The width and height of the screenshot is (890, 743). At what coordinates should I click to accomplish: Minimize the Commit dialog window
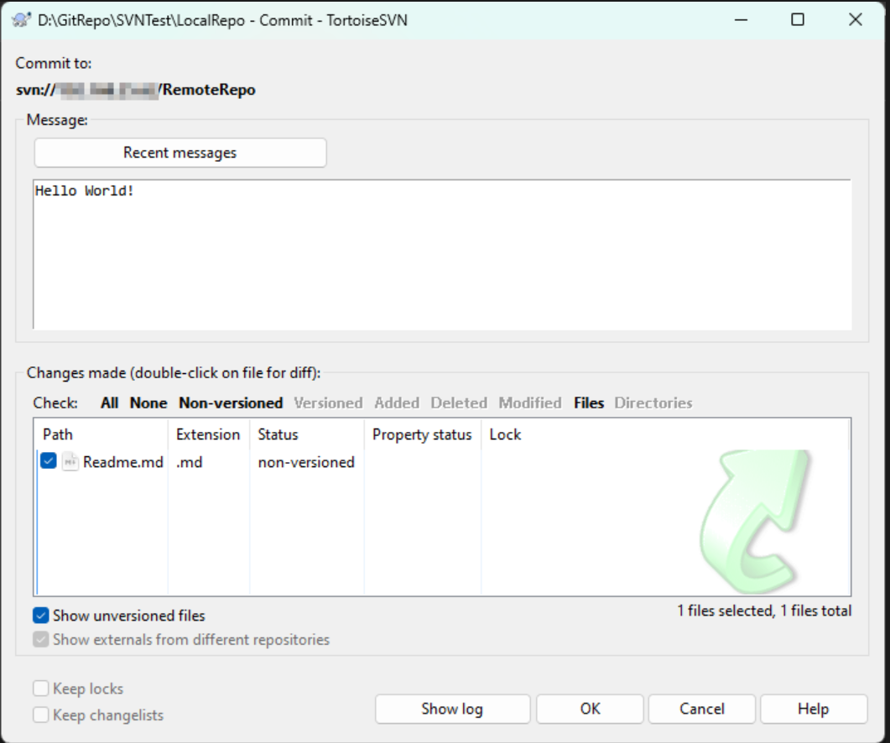[741, 20]
